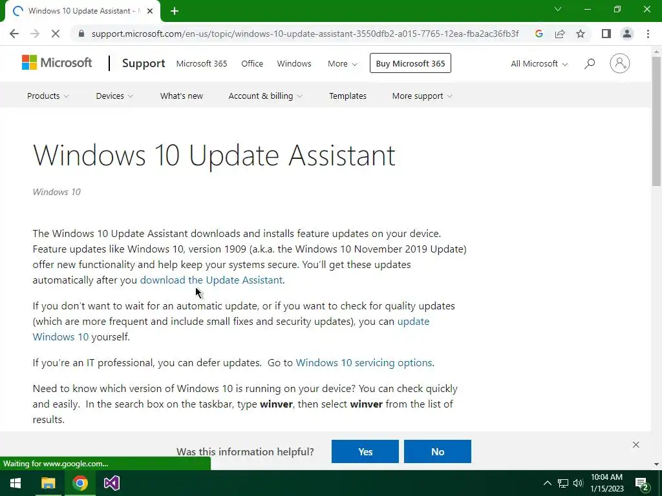
Task: Click the site lock icon
Action: click(x=81, y=34)
